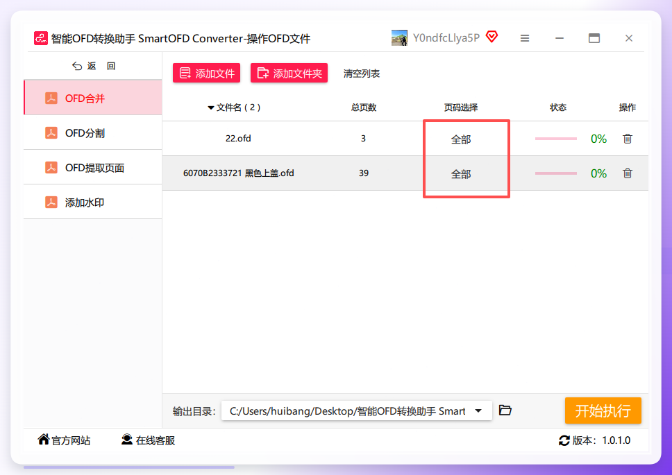Click total pages value 39
This screenshot has width=672, height=475.
pos(364,173)
